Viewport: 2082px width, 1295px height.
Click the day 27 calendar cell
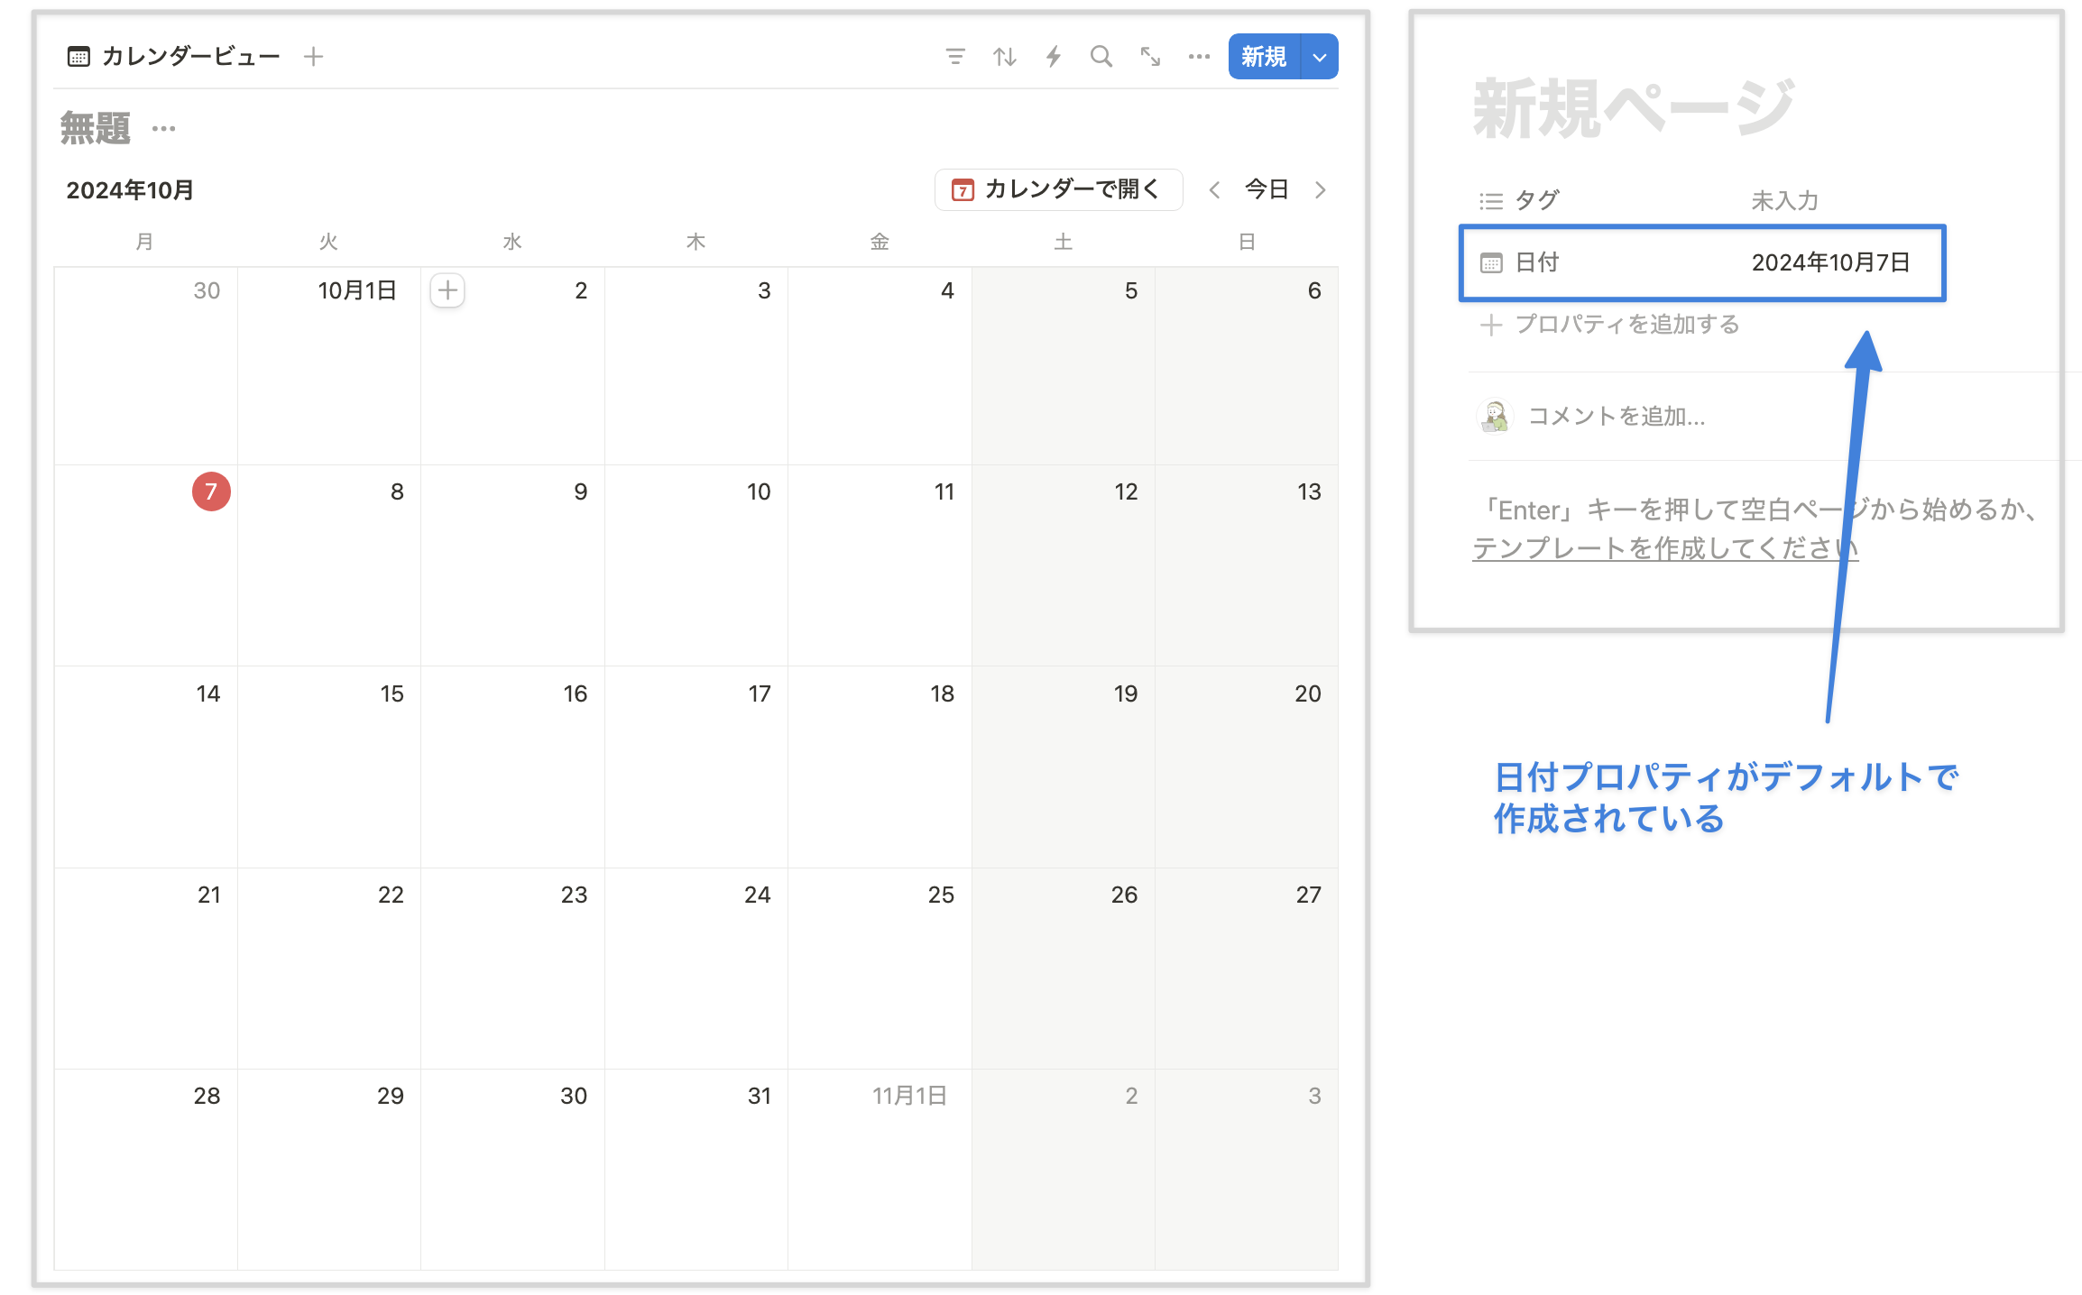tap(1247, 969)
